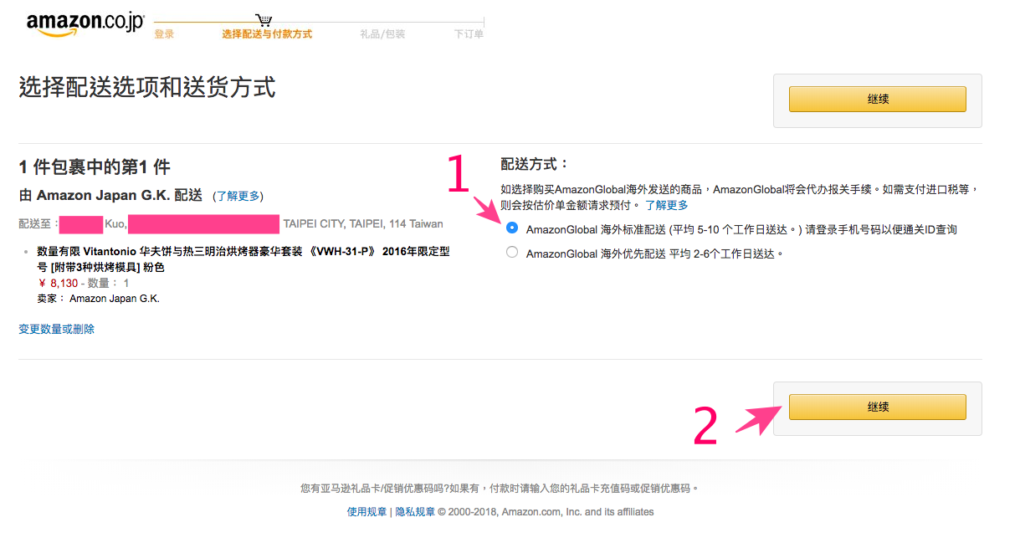1020x543 pixels.
Task: Select AmazonGlobal 海外优先配送 radio button
Action: coord(512,252)
